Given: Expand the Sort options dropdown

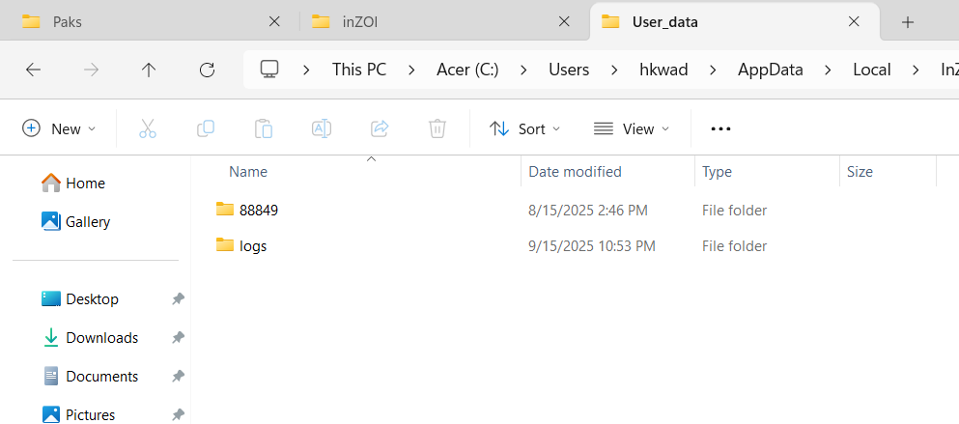Looking at the screenshot, I should (524, 128).
